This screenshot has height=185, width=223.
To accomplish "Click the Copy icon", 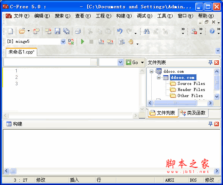I will point(99,31).
